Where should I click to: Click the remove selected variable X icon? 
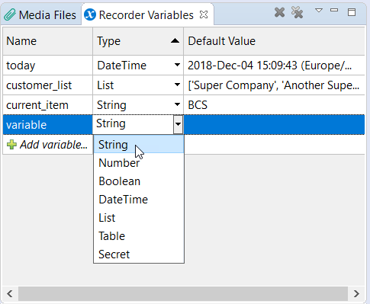point(279,12)
